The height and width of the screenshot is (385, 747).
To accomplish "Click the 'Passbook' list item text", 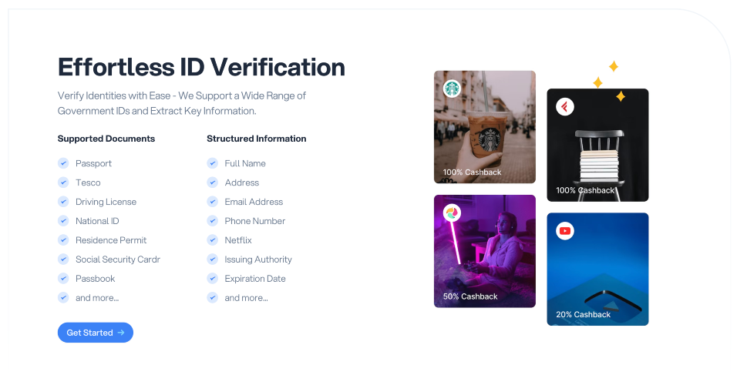I will pyautogui.click(x=96, y=279).
